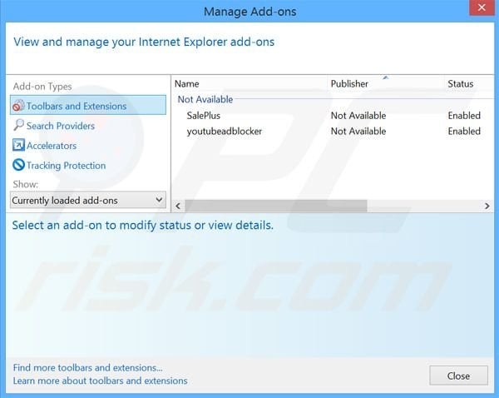Open Find more toolbars and extensions link
This screenshot has height=398, width=499.
coord(88,368)
